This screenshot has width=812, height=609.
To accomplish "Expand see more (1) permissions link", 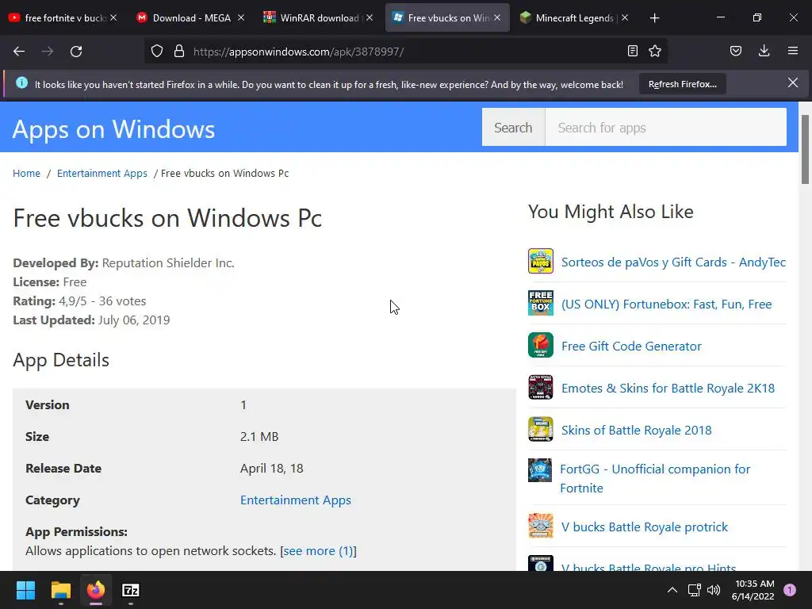I will [319, 550].
